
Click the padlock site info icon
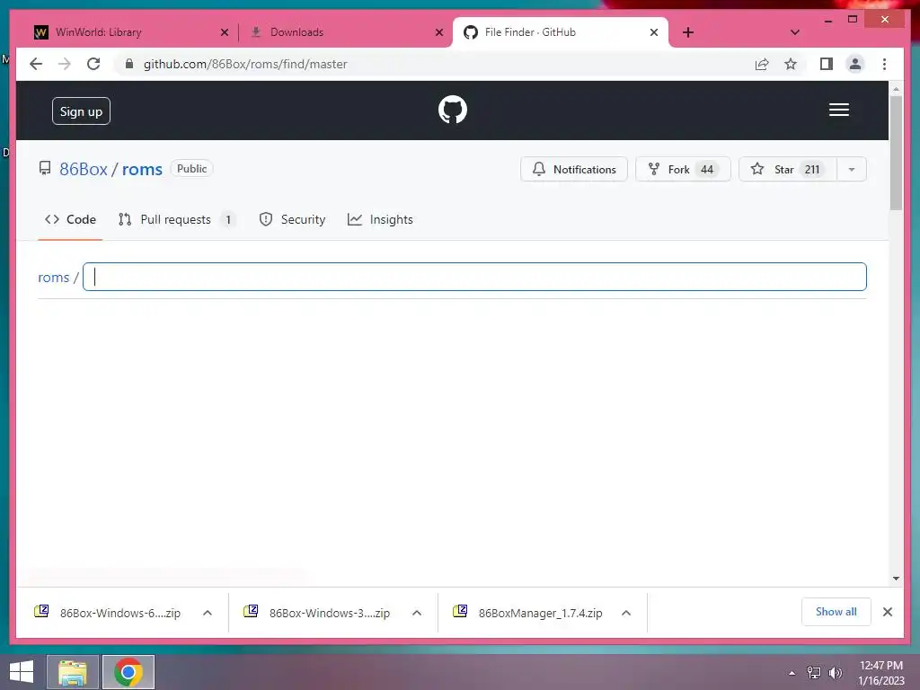[x=129, y=64]
